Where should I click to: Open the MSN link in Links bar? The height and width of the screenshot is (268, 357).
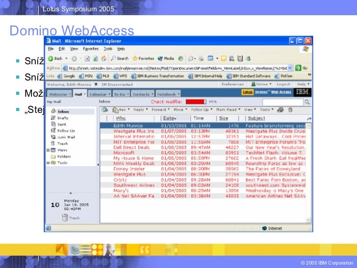click(x=86, y=76)
